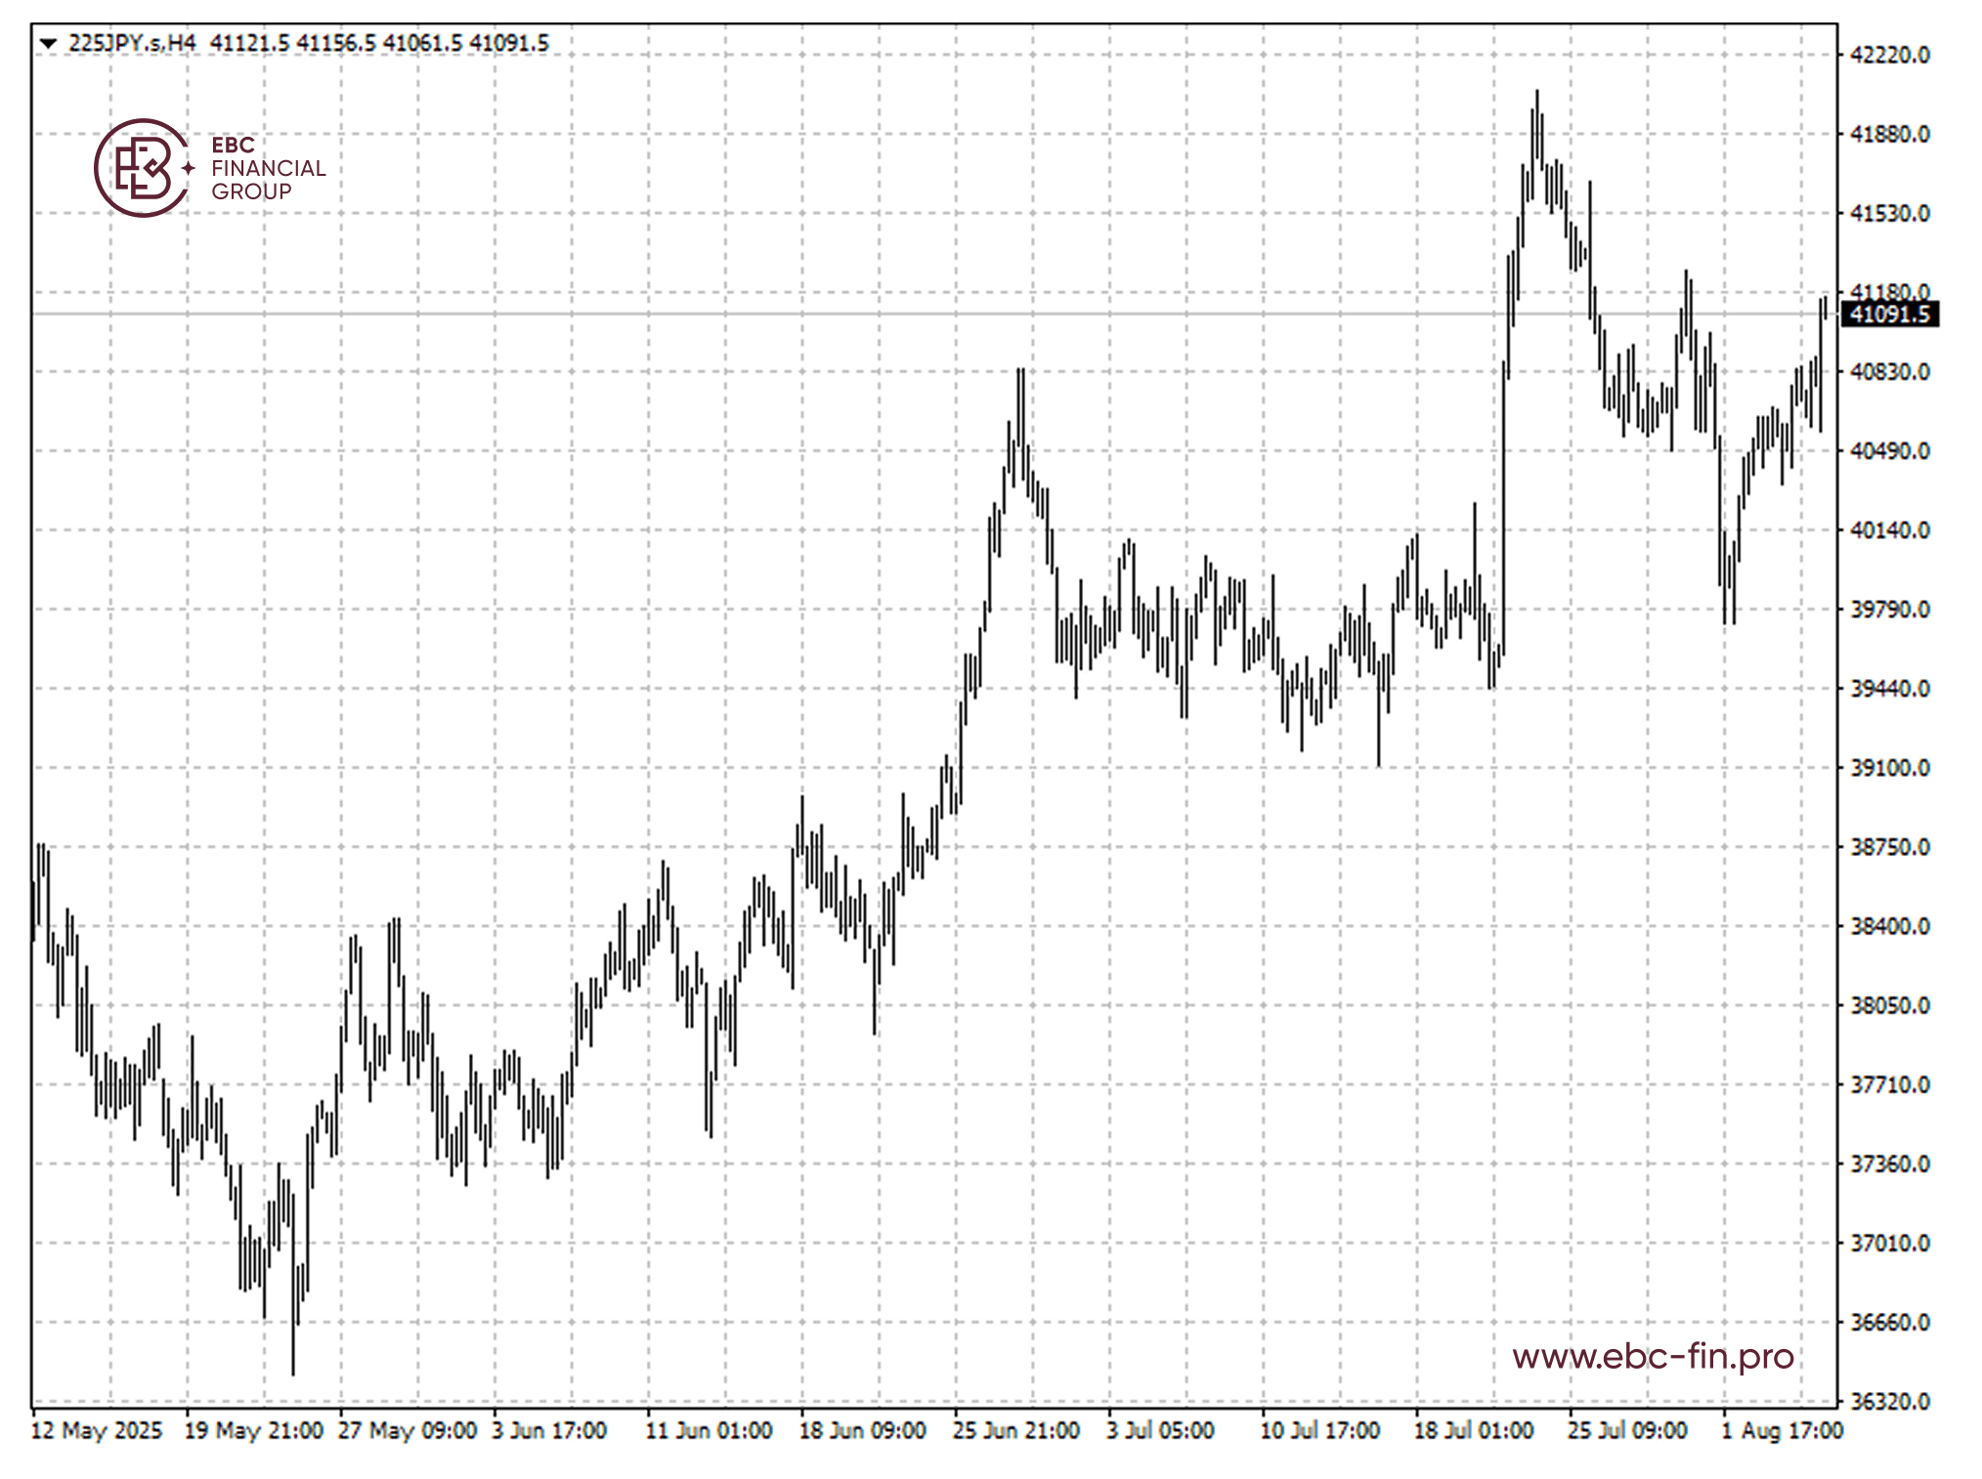
Task: Click the sparkle star beside EBC logo
Action: [x=189, y=168]
